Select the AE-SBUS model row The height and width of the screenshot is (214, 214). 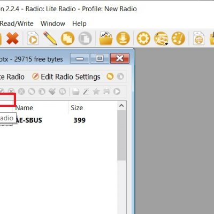click(x=59, y=120)
